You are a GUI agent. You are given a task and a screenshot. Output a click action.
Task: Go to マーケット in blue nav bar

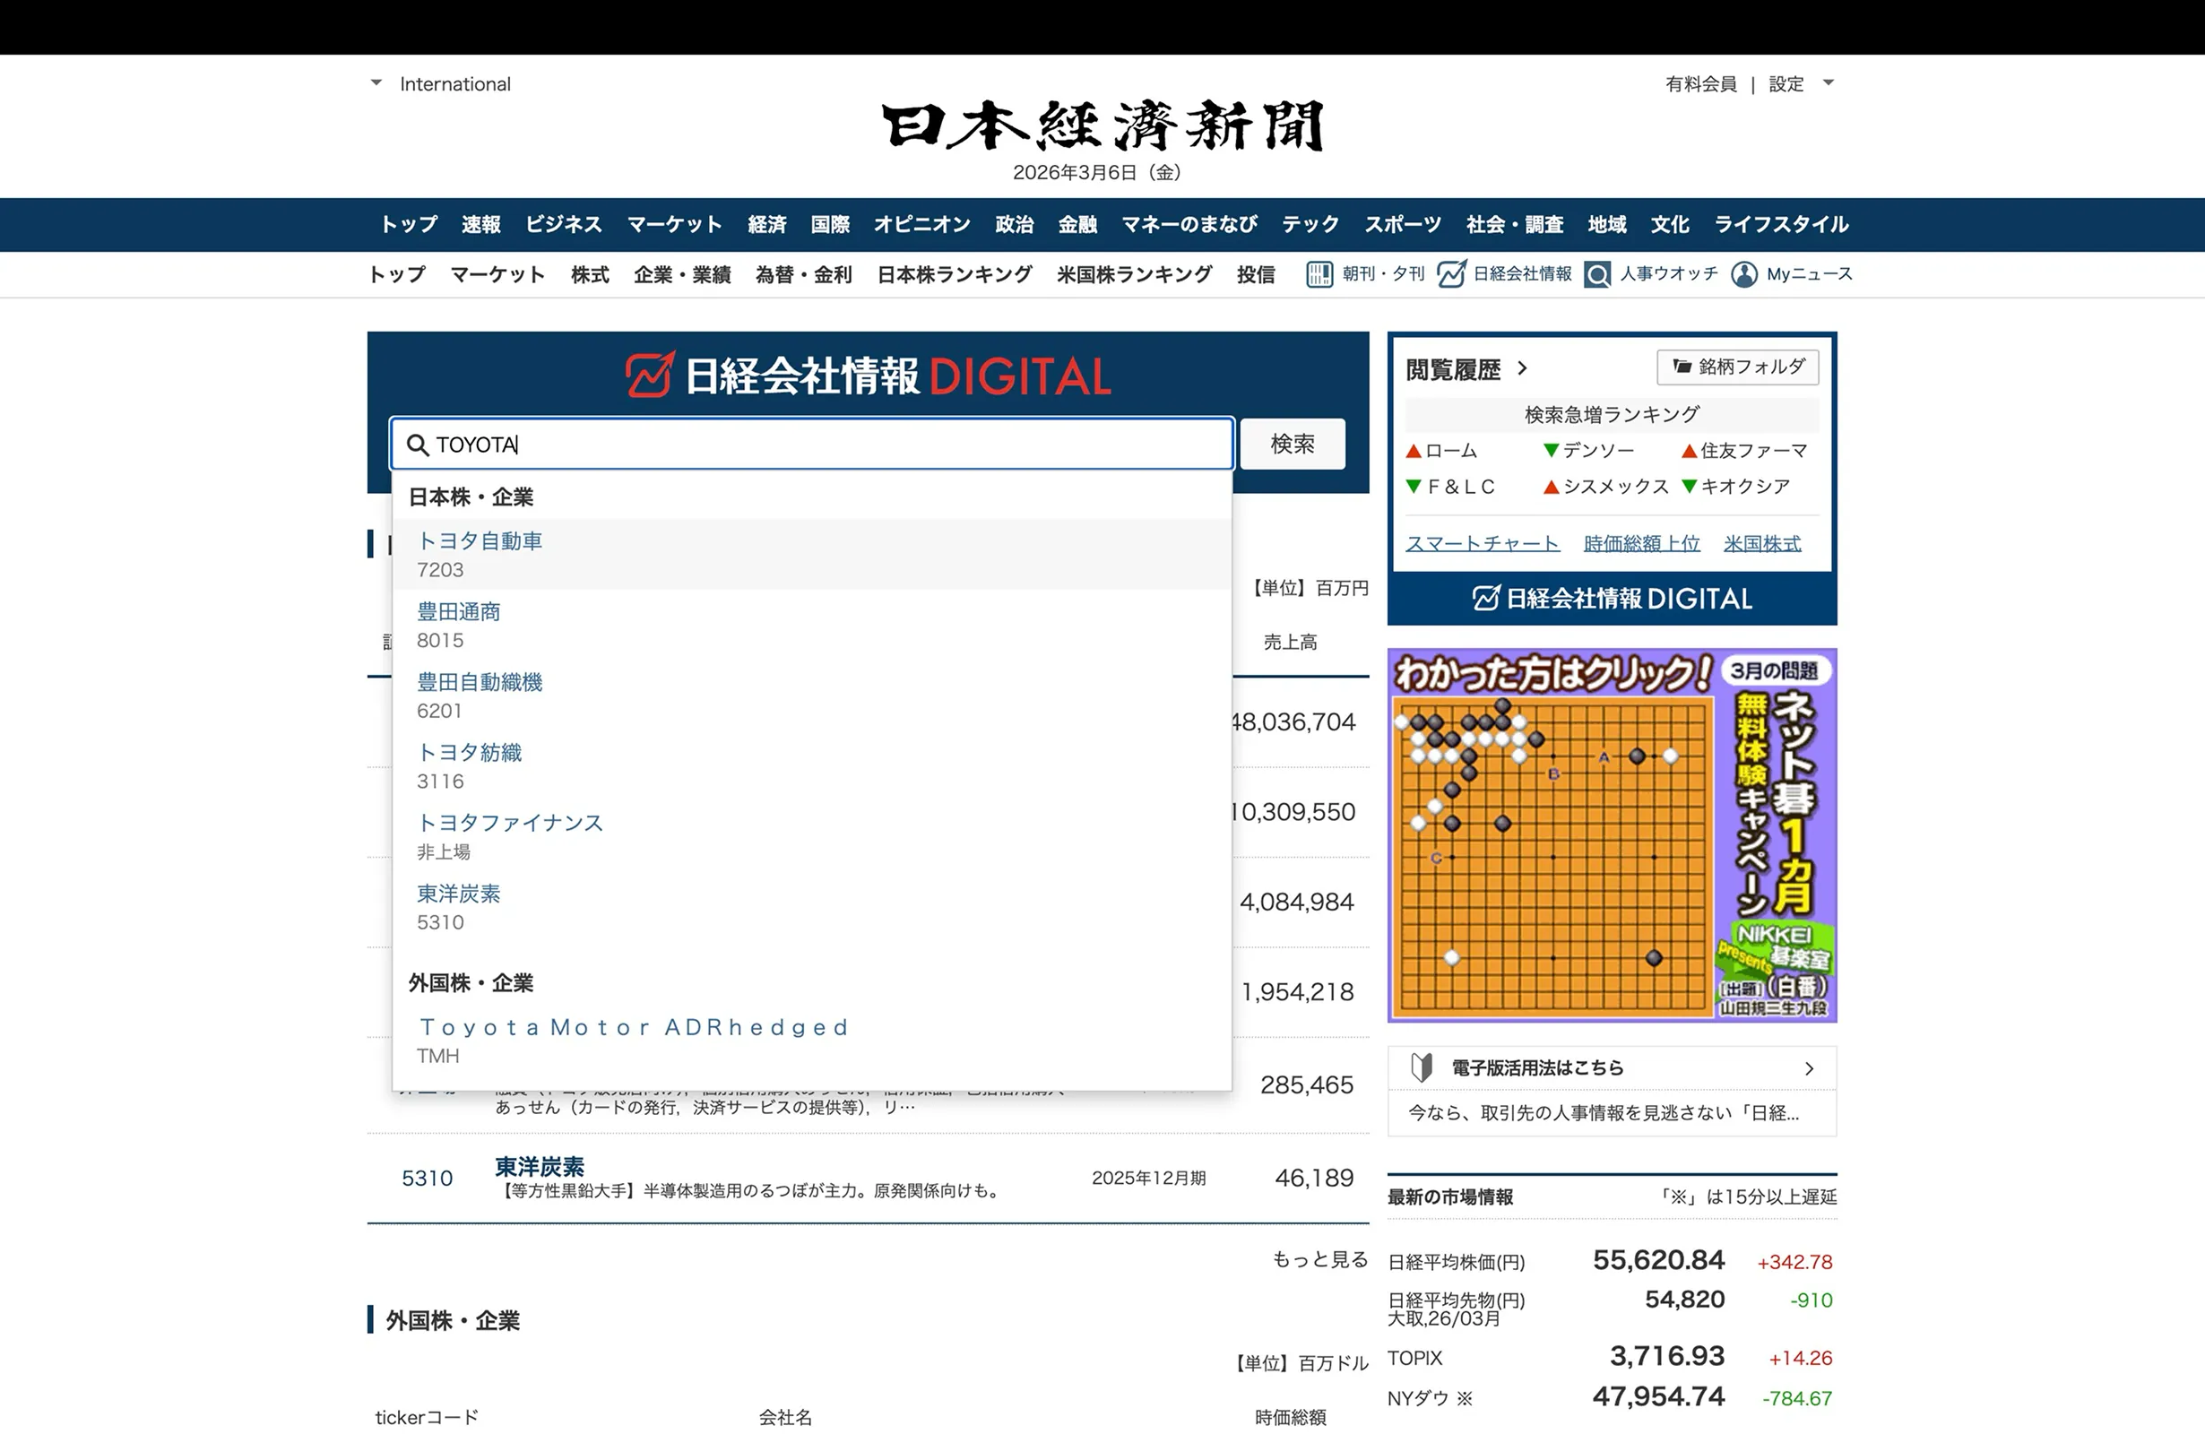(x=674, y=225)
